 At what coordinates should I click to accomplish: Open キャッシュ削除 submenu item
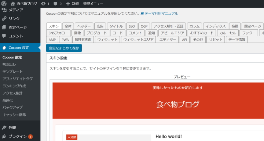[x=14, y=115]
